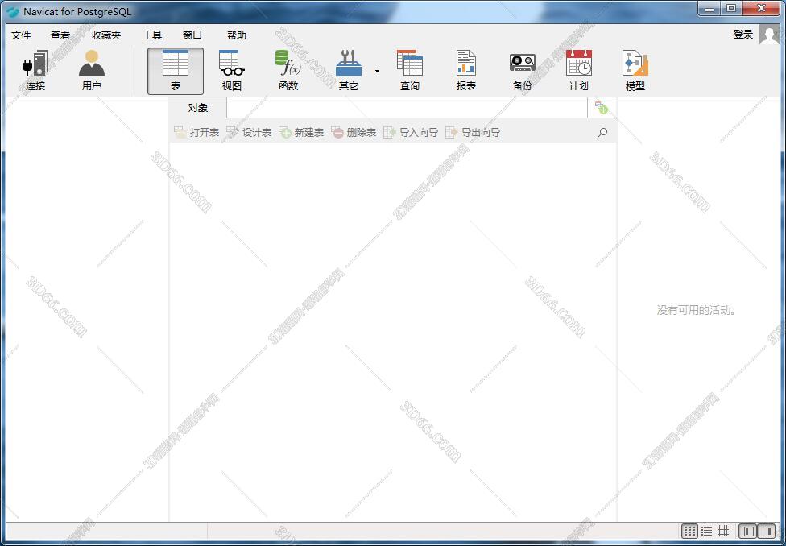Click the 登录 (Sign in) link
Screen dimensions: 786x546
(743, 35)
